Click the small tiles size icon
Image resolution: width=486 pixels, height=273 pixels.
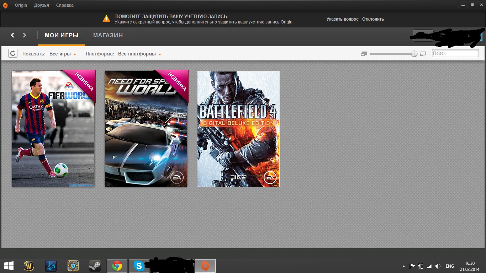click(x=364, y=54)
